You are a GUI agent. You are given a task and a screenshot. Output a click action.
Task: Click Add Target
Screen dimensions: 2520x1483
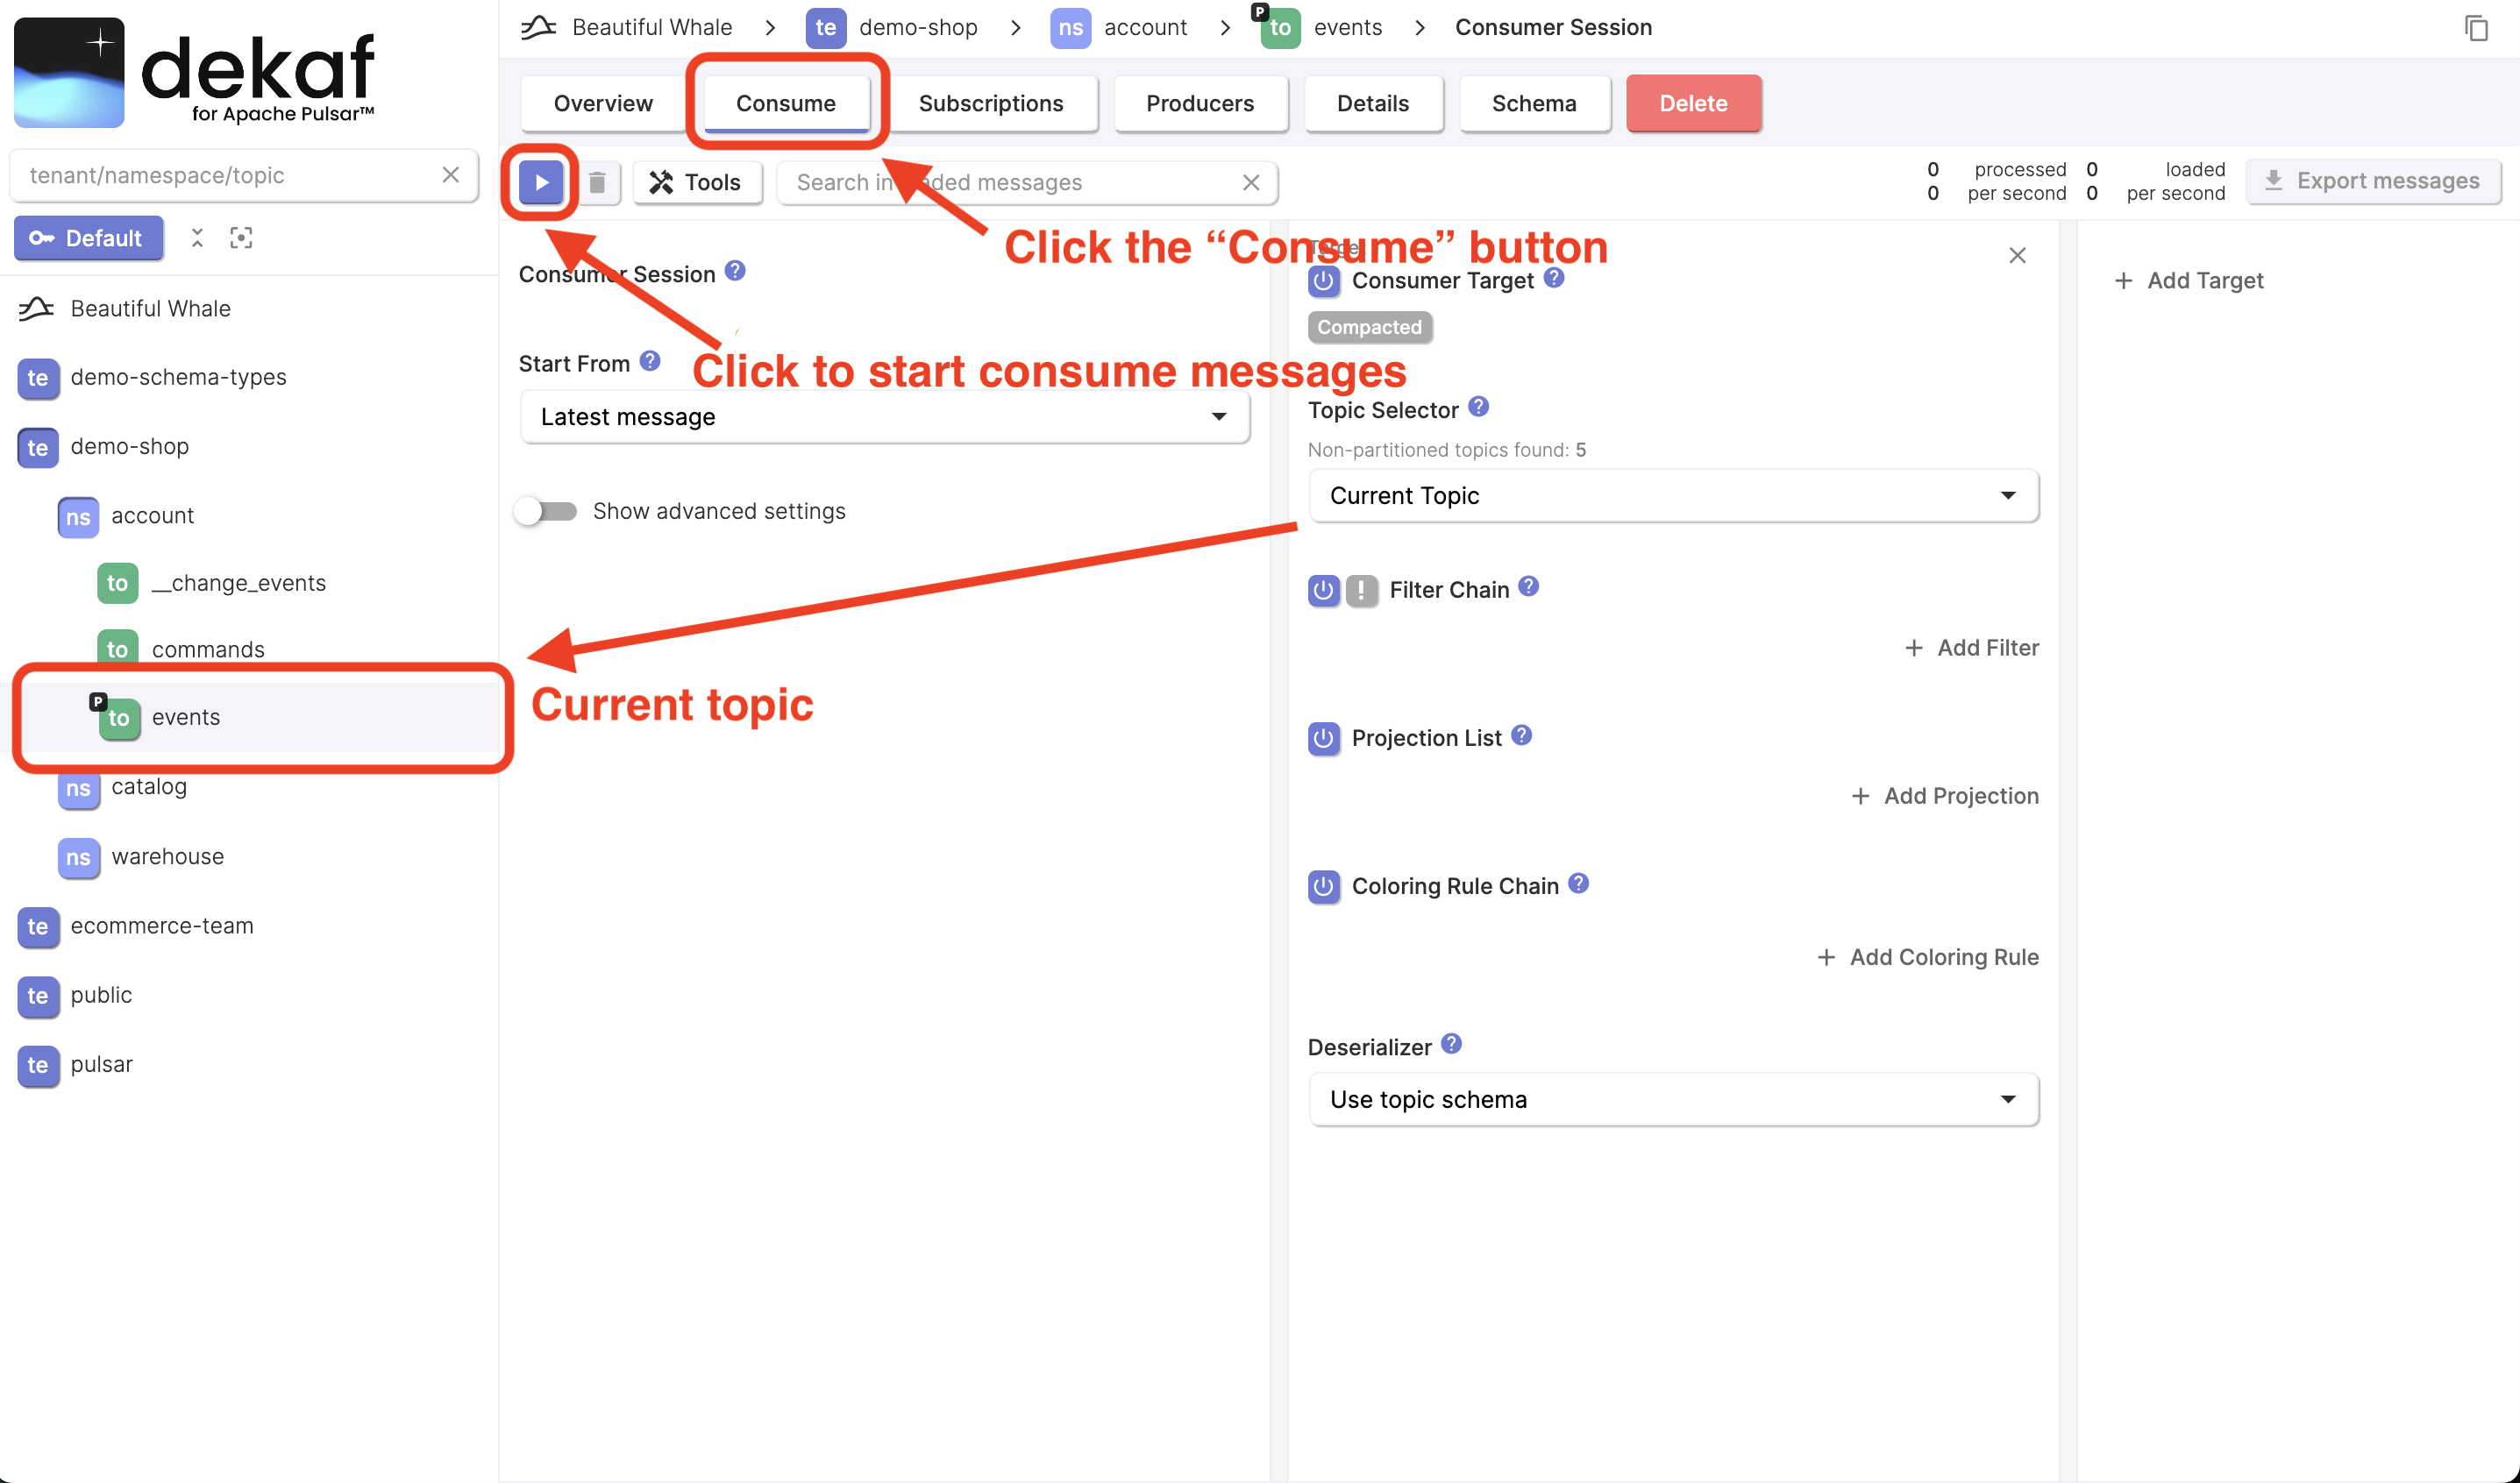[x=2188, y=280]
